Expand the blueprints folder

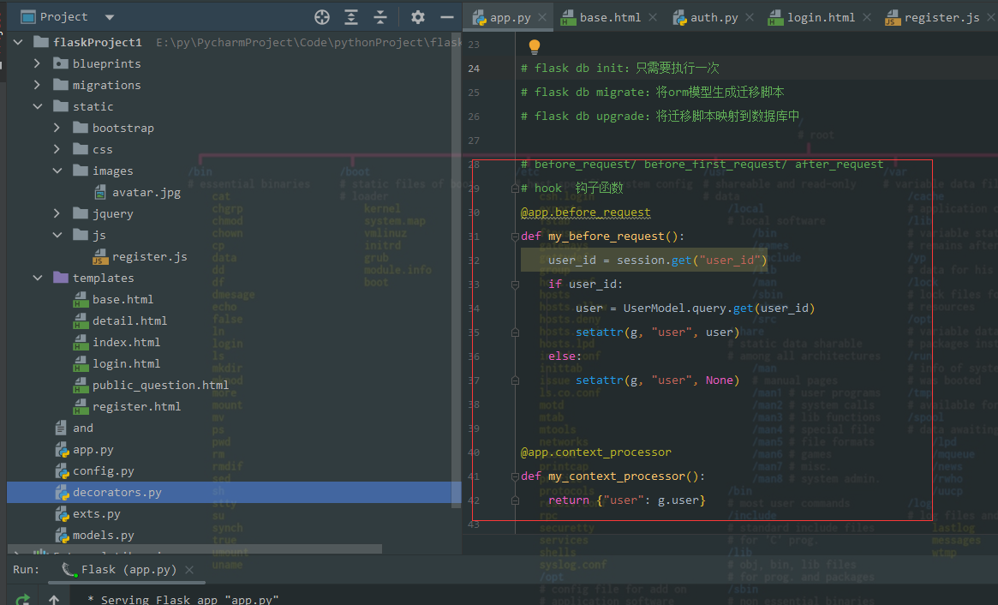pos(37,63)
